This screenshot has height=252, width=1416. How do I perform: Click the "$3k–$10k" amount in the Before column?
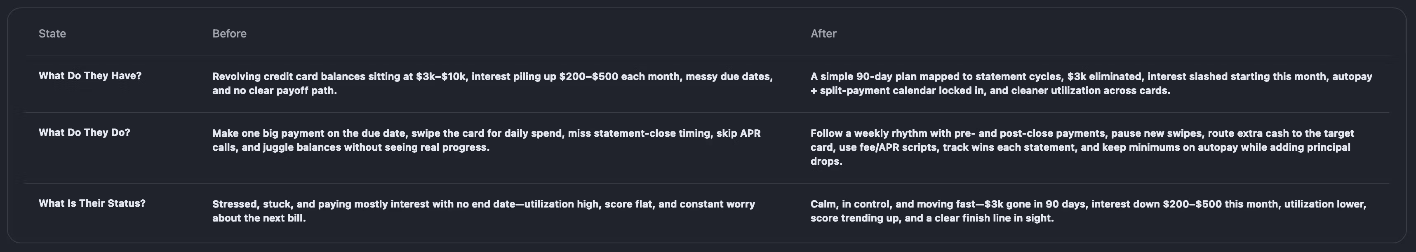tap(441, 76)
